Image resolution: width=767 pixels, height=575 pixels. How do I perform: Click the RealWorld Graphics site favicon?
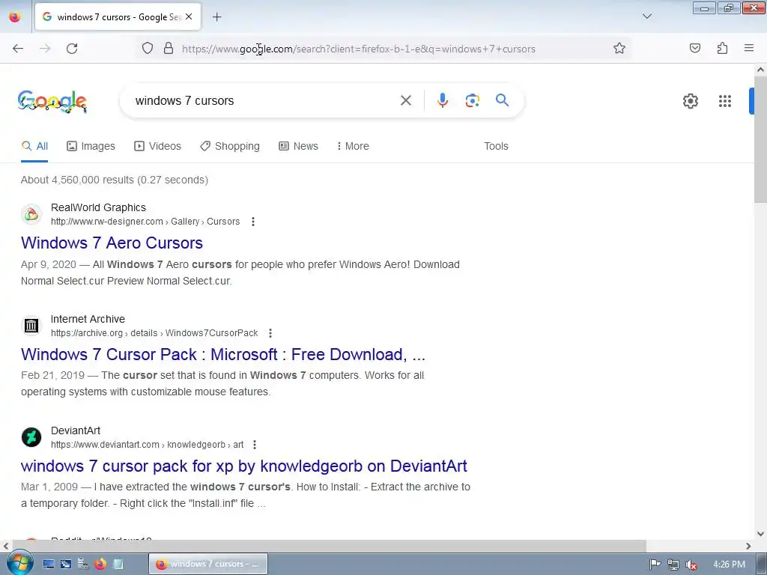click(31, 214)
